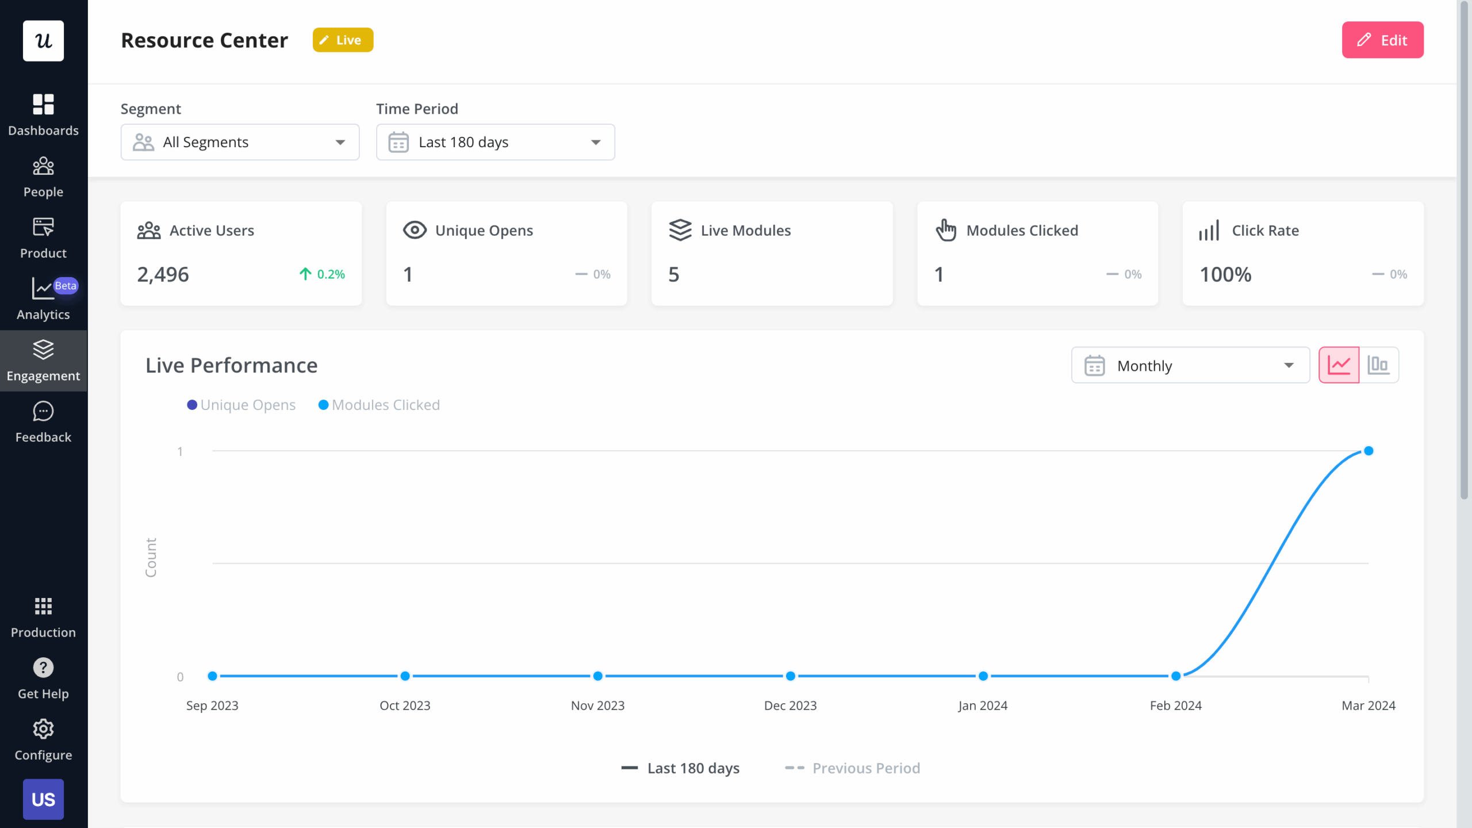Open the Monthly granularity dropdown
Screen dimensions: 1472x828
(x=1190, y=365)
